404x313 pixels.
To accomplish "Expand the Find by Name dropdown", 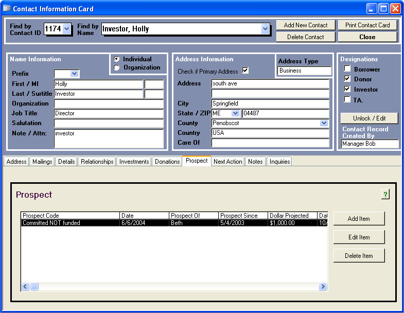I will coord(265,29).
